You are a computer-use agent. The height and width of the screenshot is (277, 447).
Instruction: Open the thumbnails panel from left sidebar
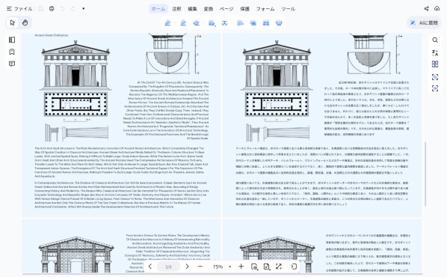pyautogui.click(x=12, y=40)
